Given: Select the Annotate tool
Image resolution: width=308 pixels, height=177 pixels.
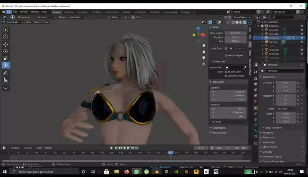Looking at the screenshot, I should pos(6,73).
